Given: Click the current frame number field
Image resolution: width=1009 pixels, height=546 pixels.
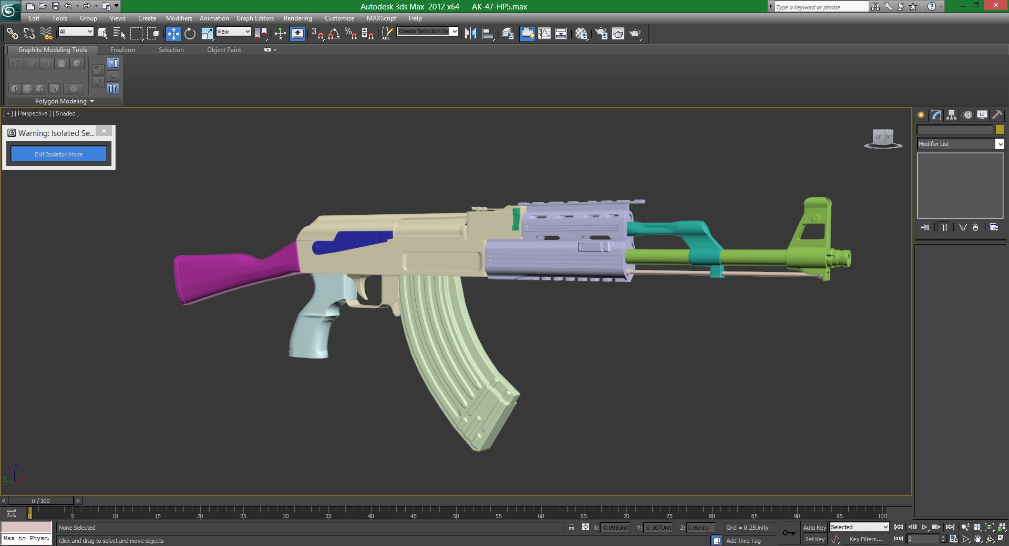Looking at the screenshot, I should coord(923,539).
